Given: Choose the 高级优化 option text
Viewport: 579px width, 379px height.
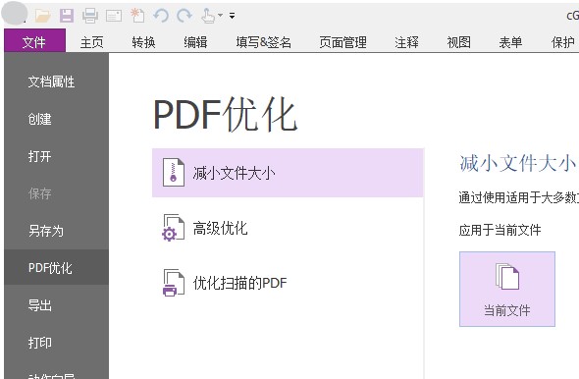Looking at the screenshot, I should [x=220, y=228].
